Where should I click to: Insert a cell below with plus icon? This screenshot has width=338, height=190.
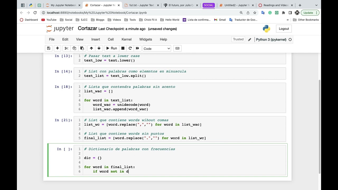[57, 48]
